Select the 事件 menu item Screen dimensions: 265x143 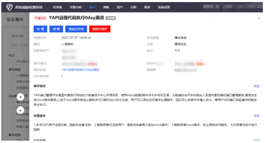(x=92, y=7)
